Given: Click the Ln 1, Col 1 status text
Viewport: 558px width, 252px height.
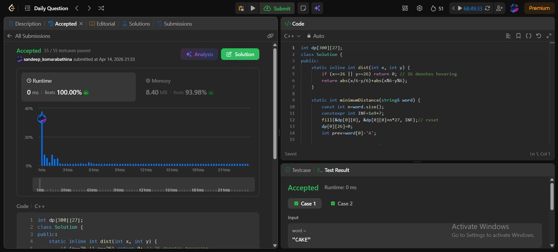Looking at the screenshot, I should tap(540, 154).
